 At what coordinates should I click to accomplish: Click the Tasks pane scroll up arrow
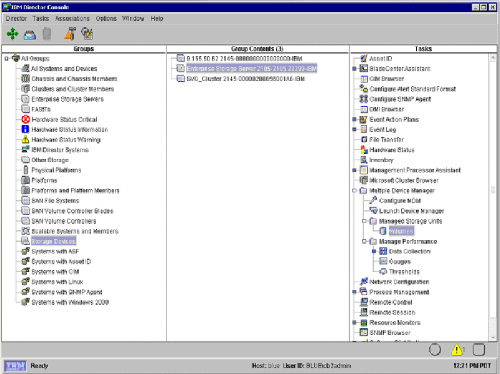493,57
